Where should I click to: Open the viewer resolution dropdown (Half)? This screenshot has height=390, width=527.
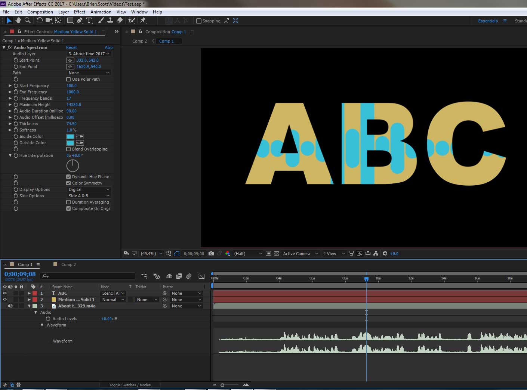[248, 253]
